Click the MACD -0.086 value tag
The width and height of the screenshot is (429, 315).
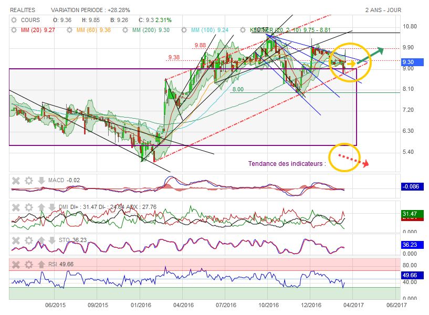click(412, 186)
